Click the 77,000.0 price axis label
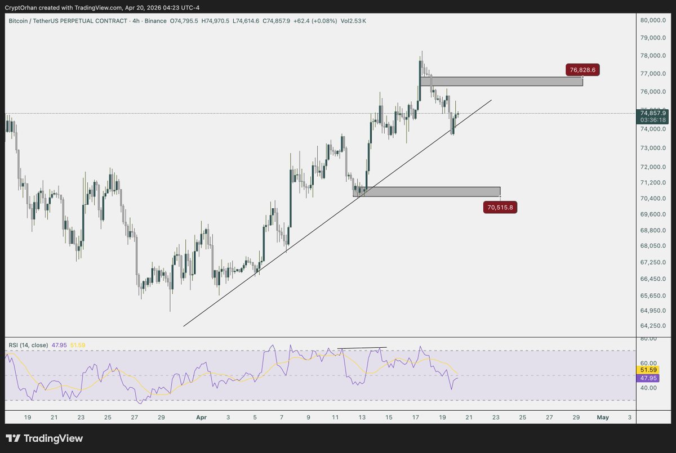676x453 pixels. coord(653,74)
